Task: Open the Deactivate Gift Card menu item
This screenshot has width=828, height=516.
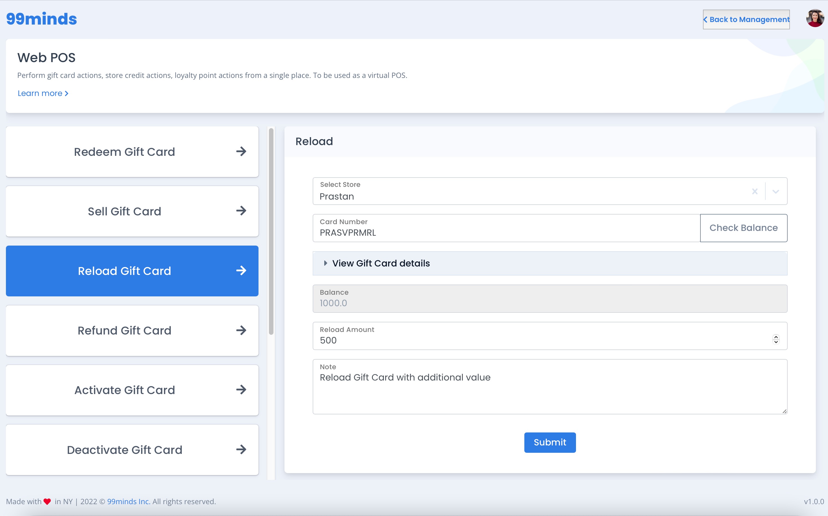Action: (132, 450)
